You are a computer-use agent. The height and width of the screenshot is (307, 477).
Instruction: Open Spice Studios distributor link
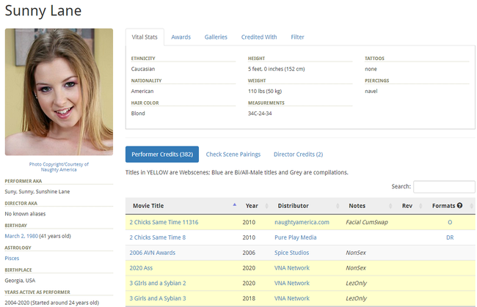pos(292,253)
